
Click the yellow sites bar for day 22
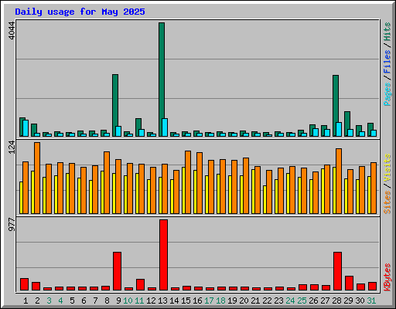click(265, 199)
